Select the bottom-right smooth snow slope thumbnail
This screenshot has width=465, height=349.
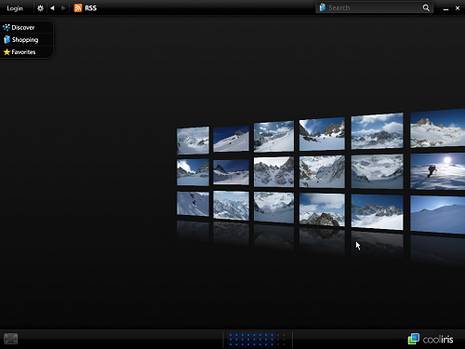click(437, 214)
